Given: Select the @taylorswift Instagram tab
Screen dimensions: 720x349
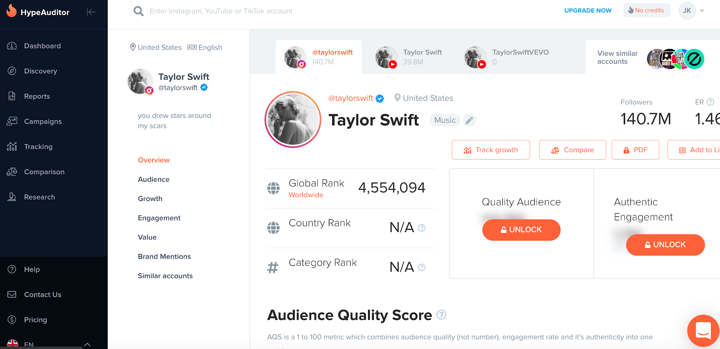Looking at the screenshot, I should coord(319,57).
